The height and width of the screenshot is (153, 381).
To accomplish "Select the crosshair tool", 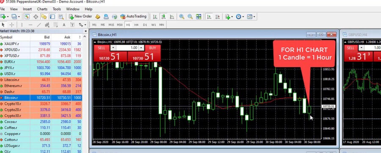I will pos(12,25).
